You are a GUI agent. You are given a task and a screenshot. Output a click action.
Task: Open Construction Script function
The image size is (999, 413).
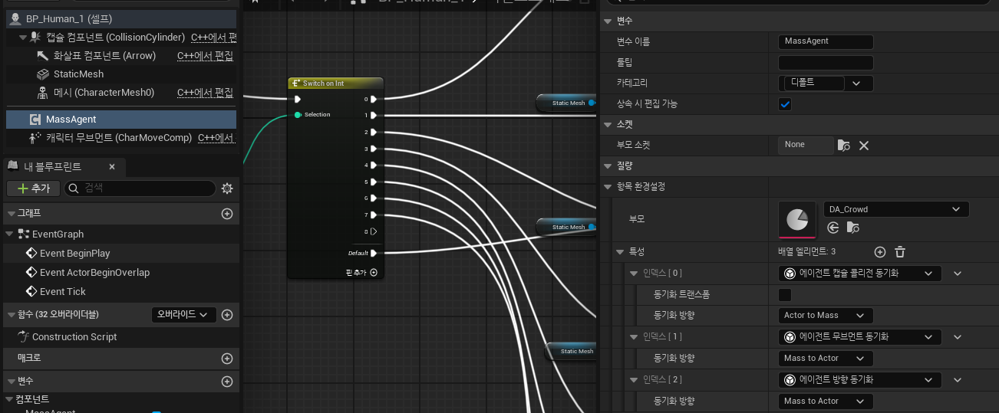click(74, 336)
